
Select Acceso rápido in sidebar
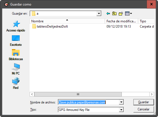[16, 26]
